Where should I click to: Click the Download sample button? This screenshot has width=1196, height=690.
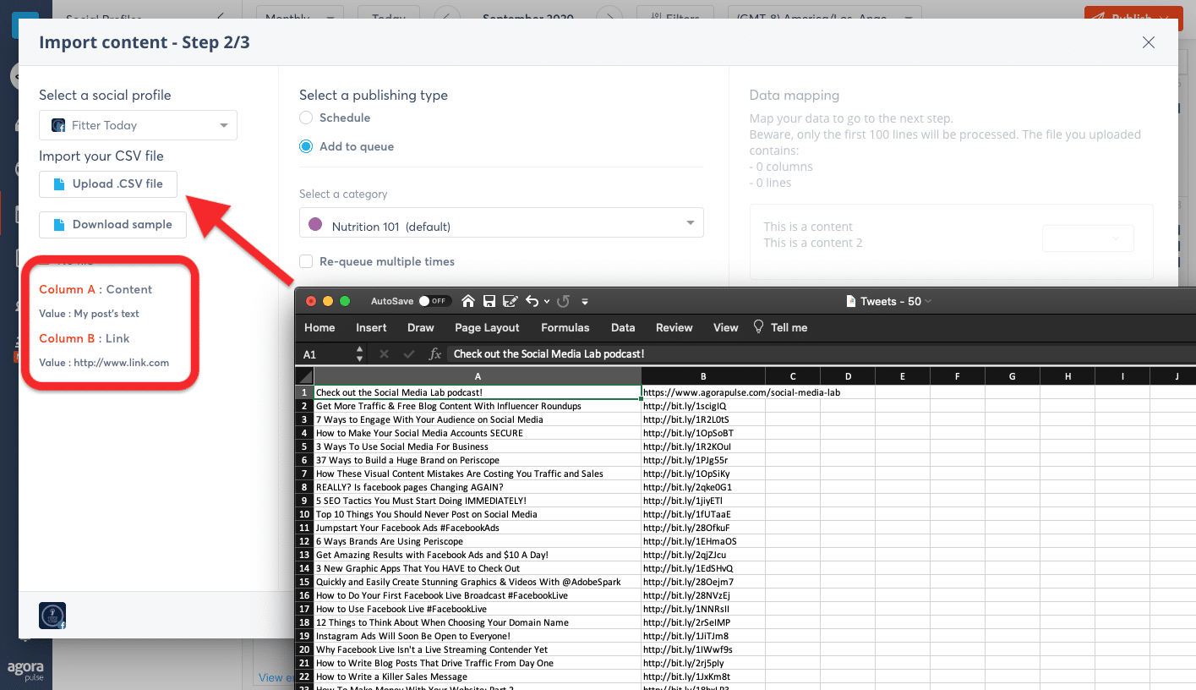(x=112, y=224)
